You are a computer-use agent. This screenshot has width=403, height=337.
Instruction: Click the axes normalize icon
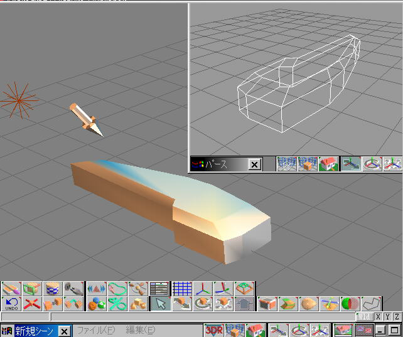(223, 289)
